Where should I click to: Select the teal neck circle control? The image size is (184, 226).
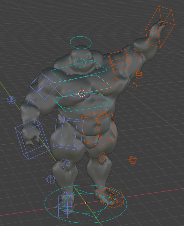click(x=80, y=63)
